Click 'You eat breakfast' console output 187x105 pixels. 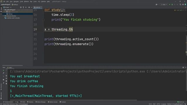pos(25,76)
